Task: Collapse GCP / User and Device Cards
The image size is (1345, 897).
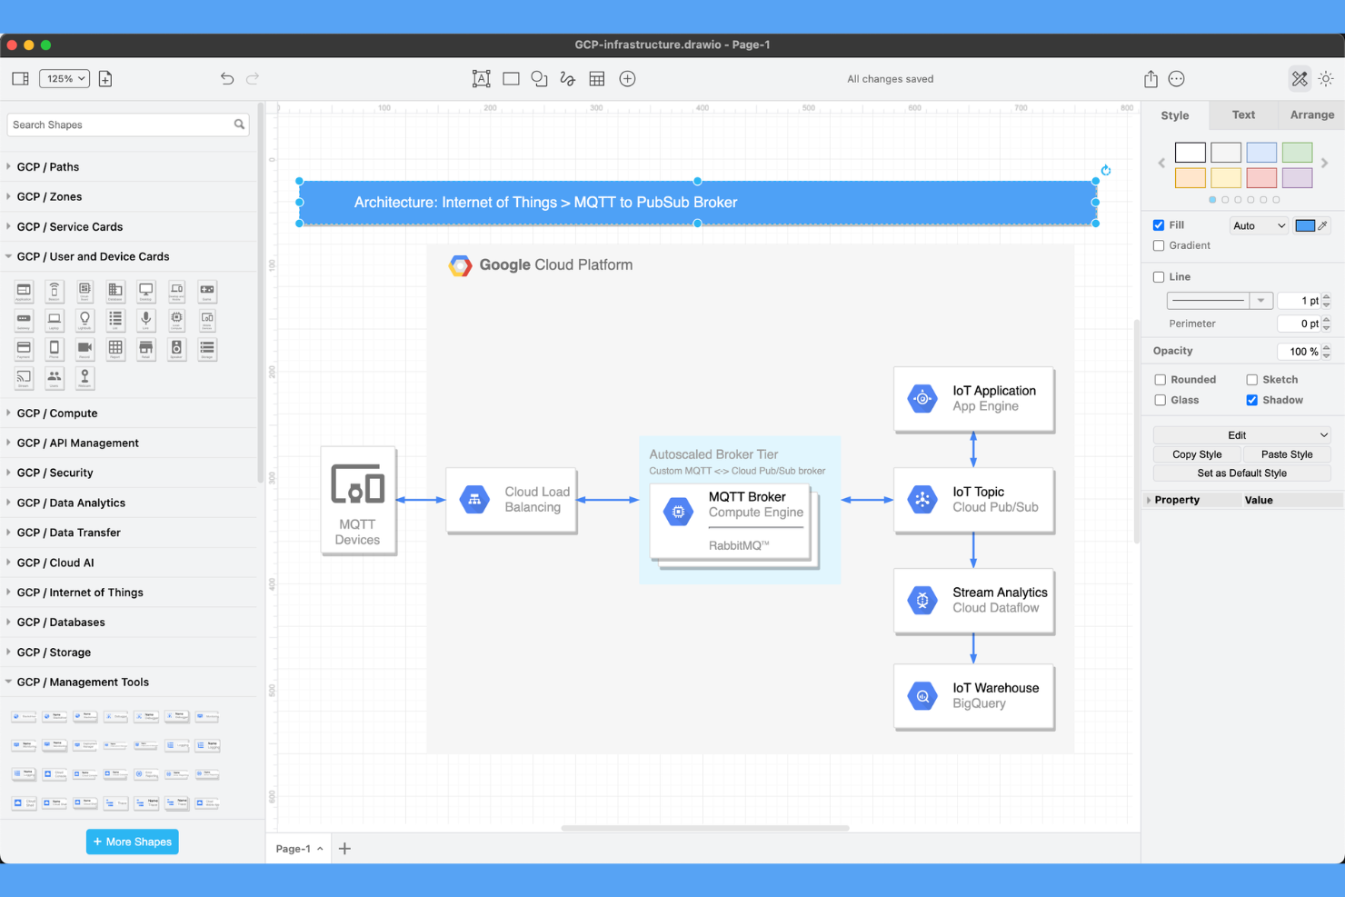Action: (128, 257)
